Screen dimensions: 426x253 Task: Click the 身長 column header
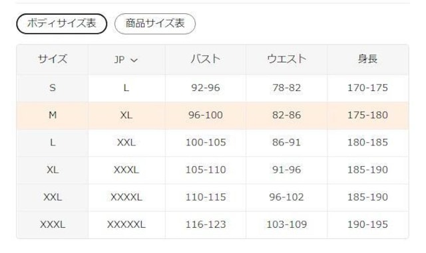point(368,59)
